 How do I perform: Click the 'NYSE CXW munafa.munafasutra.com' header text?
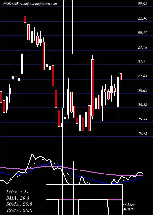(x=30, y=4)
